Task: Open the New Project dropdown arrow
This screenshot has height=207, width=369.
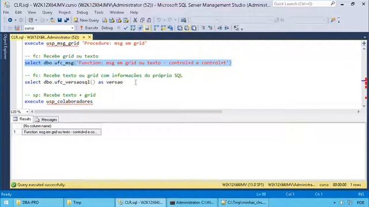Action: [36, 20]
